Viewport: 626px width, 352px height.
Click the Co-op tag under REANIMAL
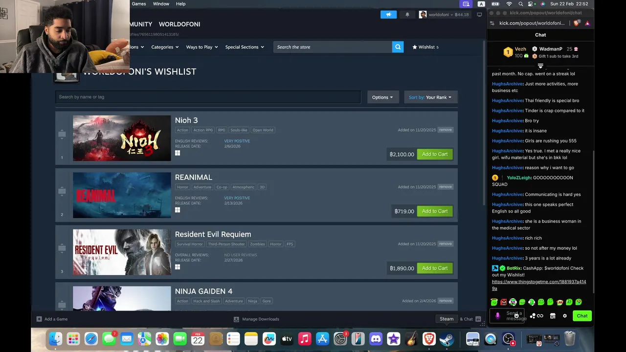[x=222, y=187]
